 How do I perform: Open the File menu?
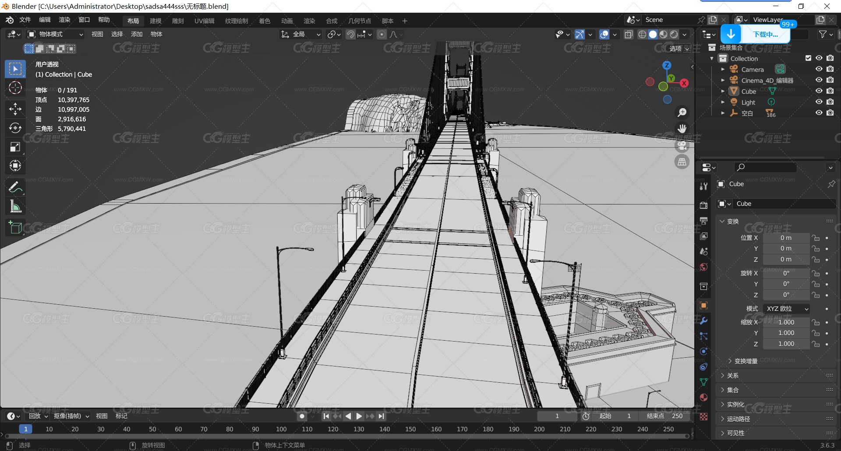[x=25, y=20]
